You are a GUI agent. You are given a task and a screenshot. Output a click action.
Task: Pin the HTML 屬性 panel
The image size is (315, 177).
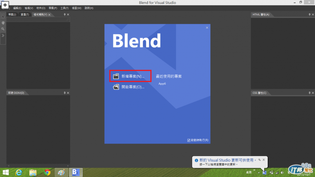click(309, 15)
